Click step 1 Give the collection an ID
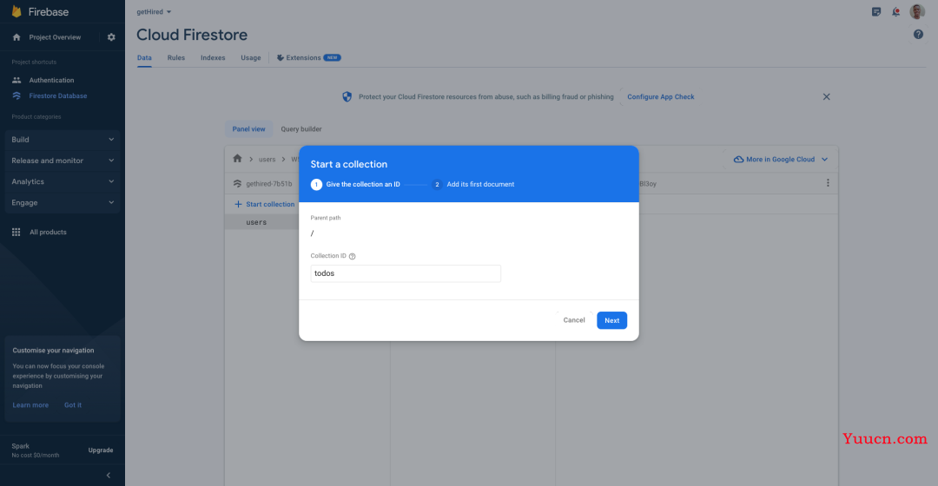Screen dimensions: 938x486 pyautogui.click(x=355, y=184)
